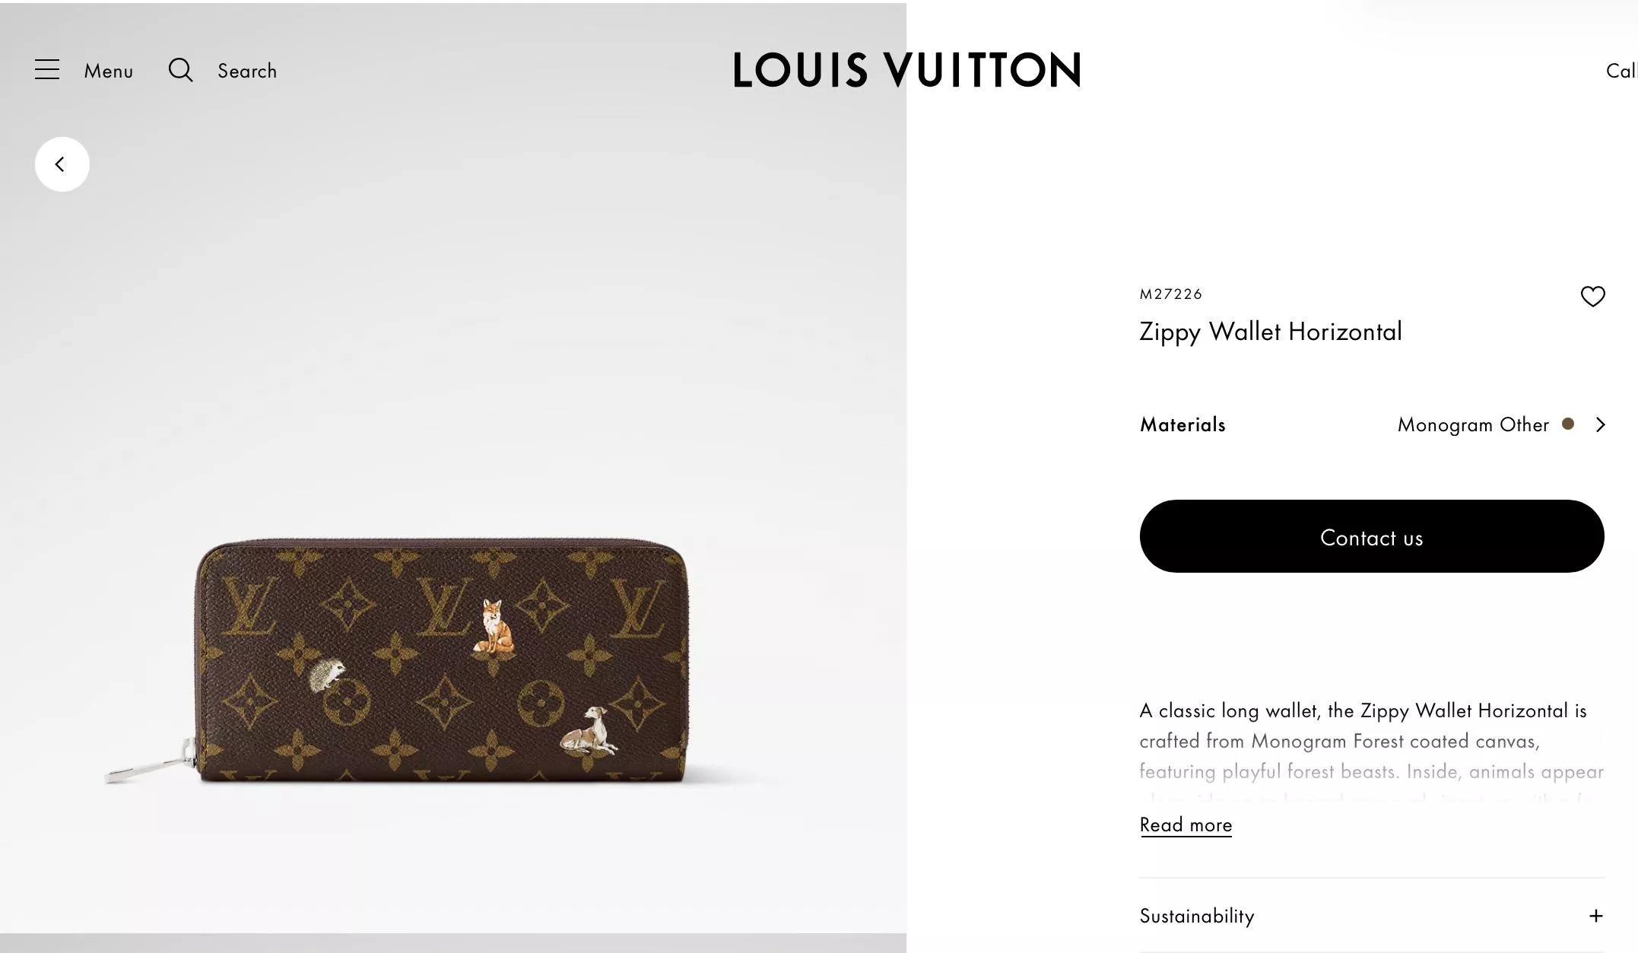This screenshot has height=953, width=1638.
Task: Open the hamburger menu icon
Action: (x=47, y=70)
